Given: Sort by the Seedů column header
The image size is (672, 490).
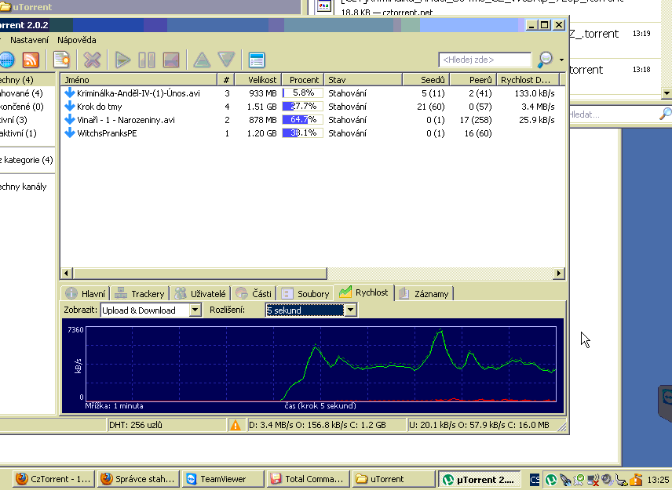Looking at the screenshot, I should pyautogui.click(x=426, y=80).
